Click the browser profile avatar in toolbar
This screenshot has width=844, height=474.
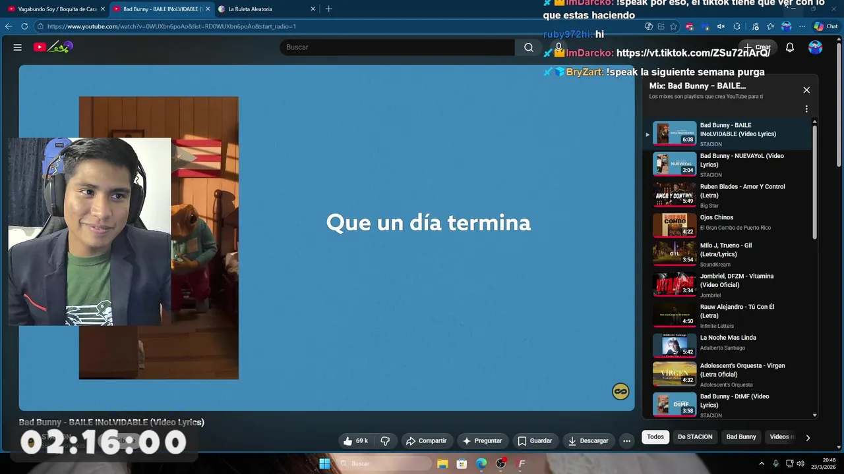pos(786,26)
